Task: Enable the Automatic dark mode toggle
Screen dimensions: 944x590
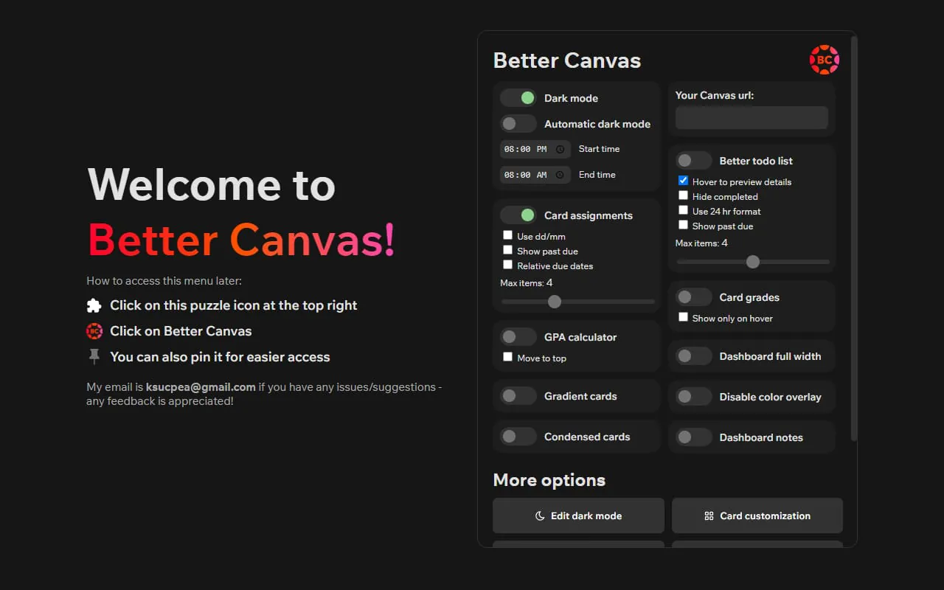Action: 518,123
